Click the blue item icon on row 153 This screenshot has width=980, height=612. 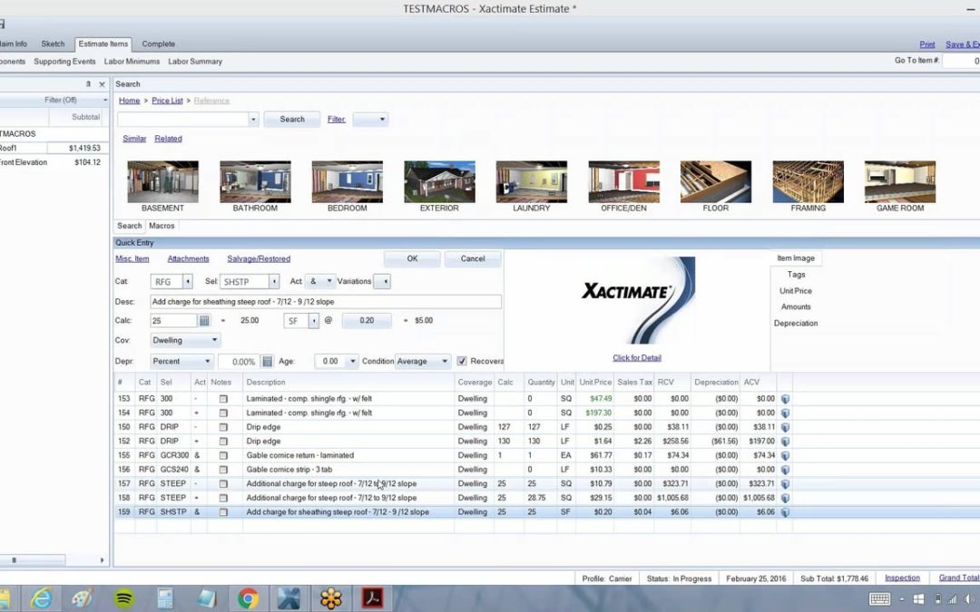[785, 398]
